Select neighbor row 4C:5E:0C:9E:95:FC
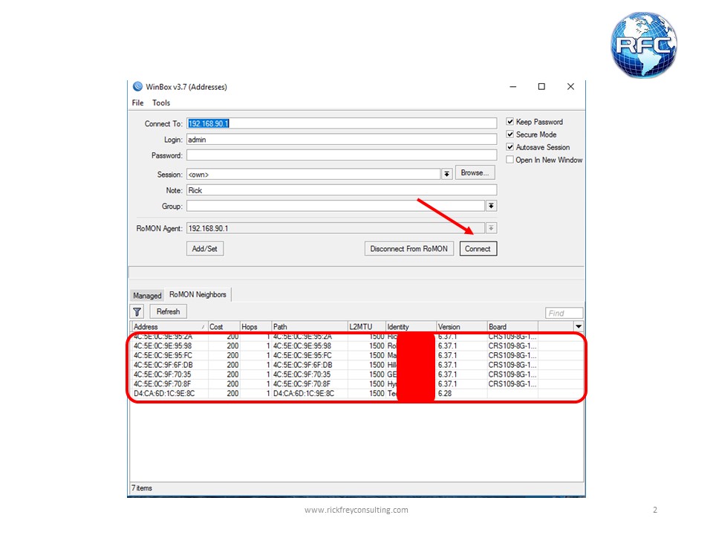This screenshot has height=535, width=713. 357,355
